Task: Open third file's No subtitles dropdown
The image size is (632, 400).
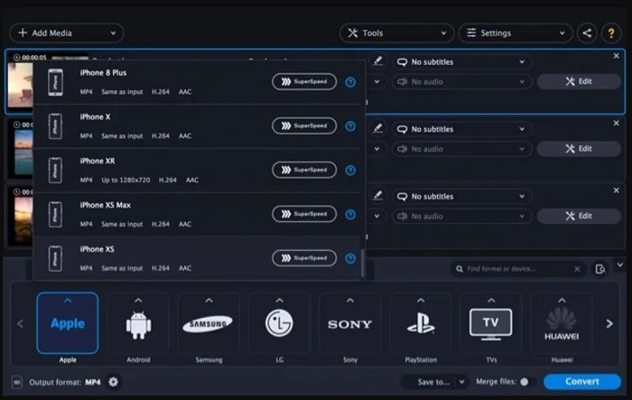Action: click(x=461, y=197)
